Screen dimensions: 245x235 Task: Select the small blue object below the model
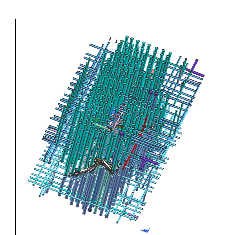[x=145, y=230]
